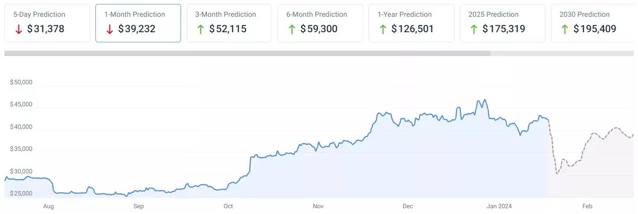
Task: Click the horizontal scrollbar thumb under prediction cards
Action: (x=247, y=53)
